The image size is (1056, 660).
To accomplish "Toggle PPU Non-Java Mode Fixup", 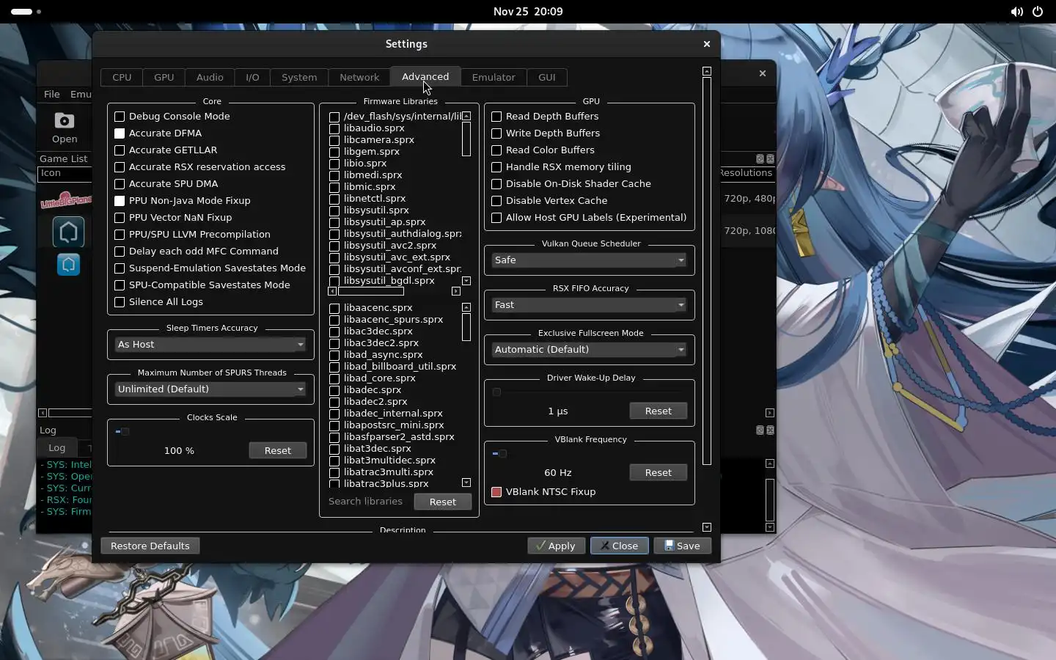I will 183,201.
